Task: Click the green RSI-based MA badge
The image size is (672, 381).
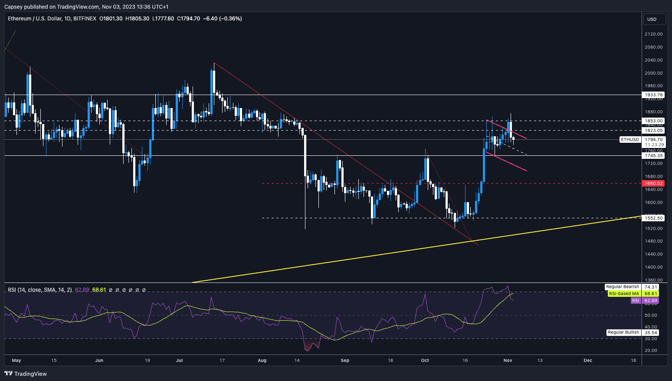Action: click(623, 293)
